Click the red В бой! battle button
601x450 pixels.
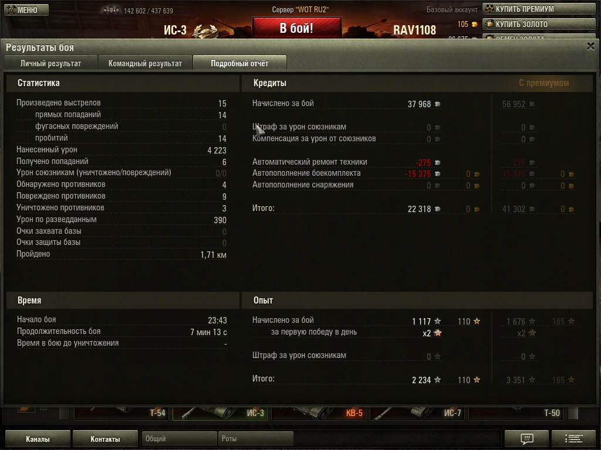pos(296,28)
